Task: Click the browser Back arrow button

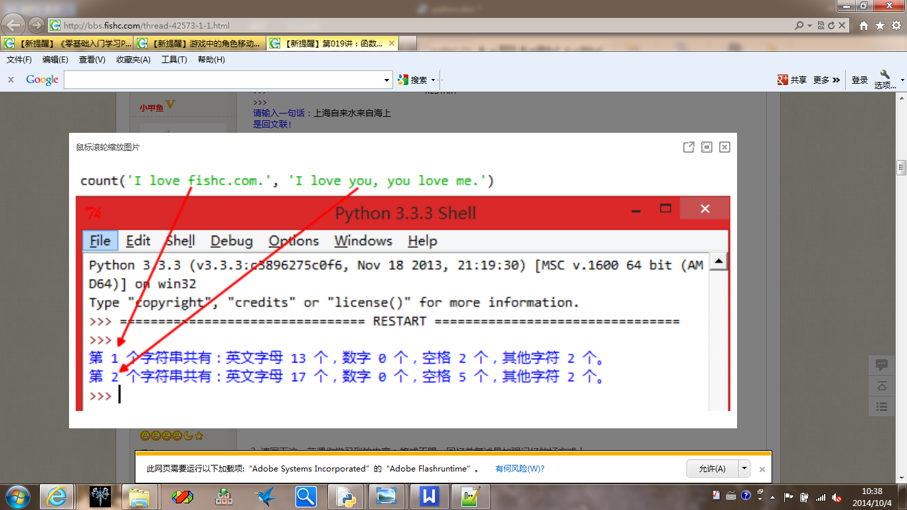Action: 14,25
